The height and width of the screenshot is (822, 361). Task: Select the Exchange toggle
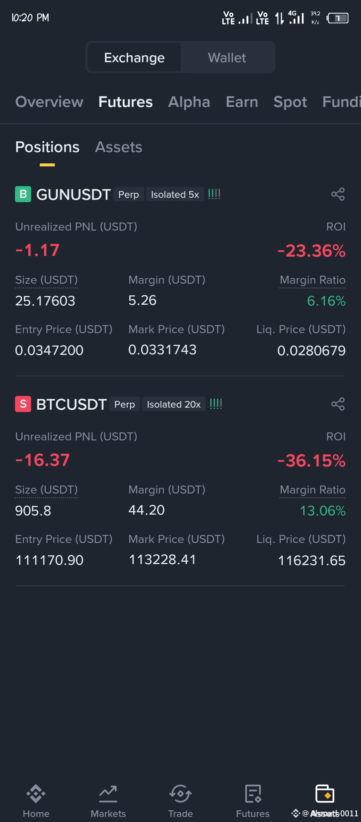coord(134,57)
